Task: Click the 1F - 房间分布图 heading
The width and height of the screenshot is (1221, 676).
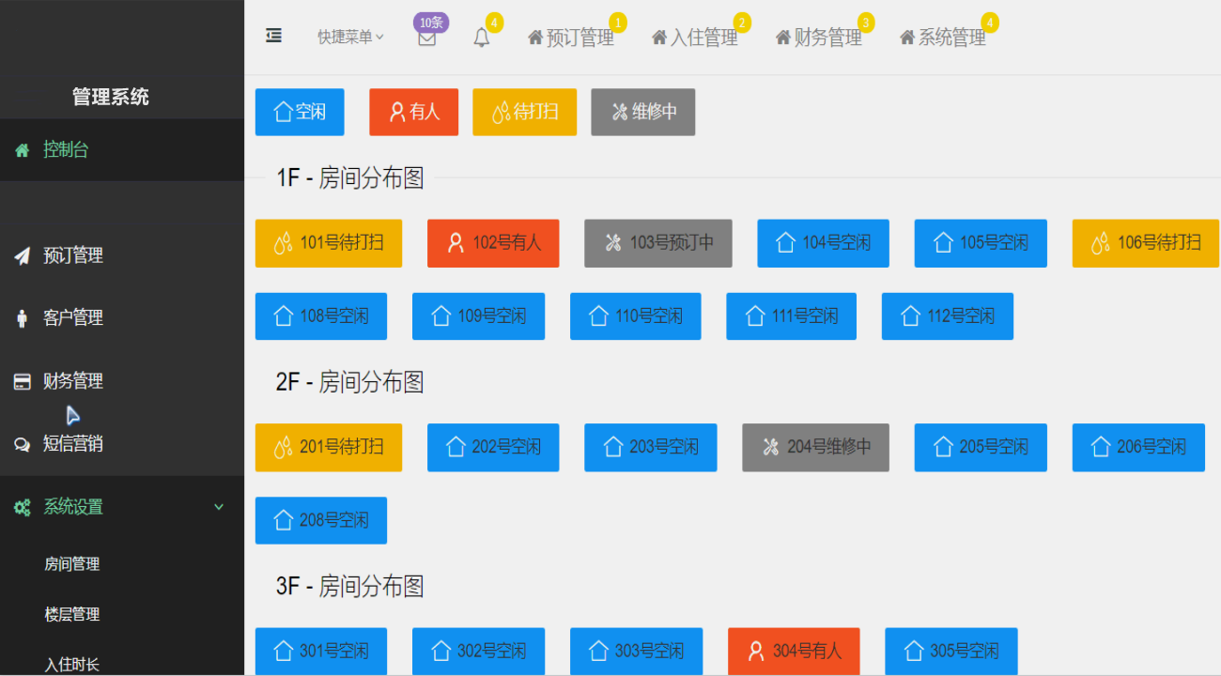Action: point(350,178)
